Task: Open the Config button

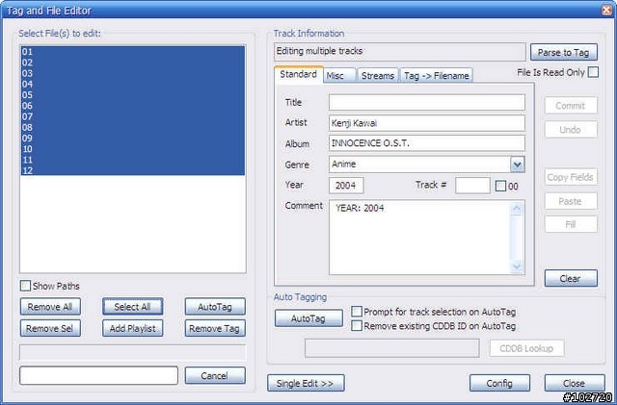Action: point(499,383)
